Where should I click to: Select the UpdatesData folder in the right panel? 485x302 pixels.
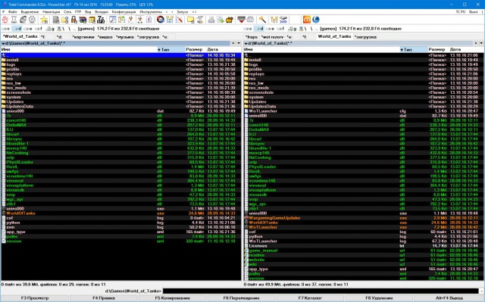tap(364, 106)
